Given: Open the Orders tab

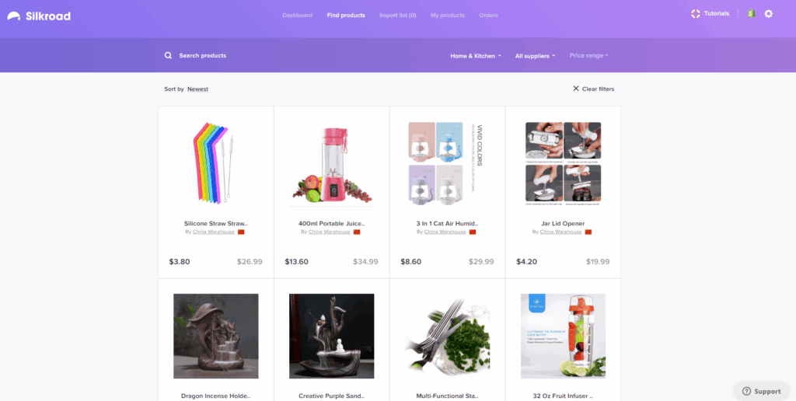Looking at the screenshot, I should (x=489, y=16).
